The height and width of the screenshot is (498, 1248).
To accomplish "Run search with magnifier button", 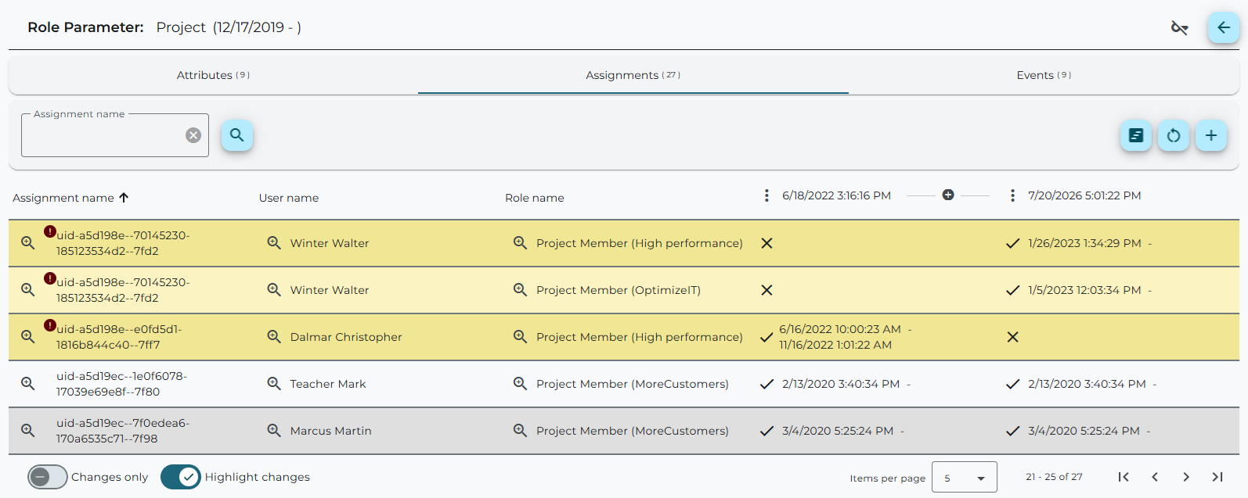I will (x=237, y=135).
